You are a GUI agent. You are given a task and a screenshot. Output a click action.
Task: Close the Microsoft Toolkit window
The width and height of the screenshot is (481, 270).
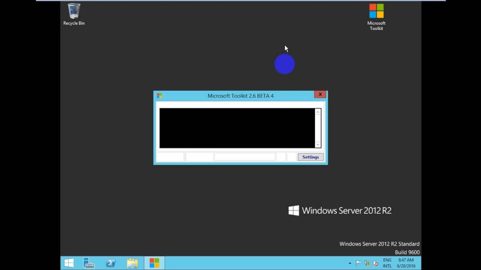(320, 94)
